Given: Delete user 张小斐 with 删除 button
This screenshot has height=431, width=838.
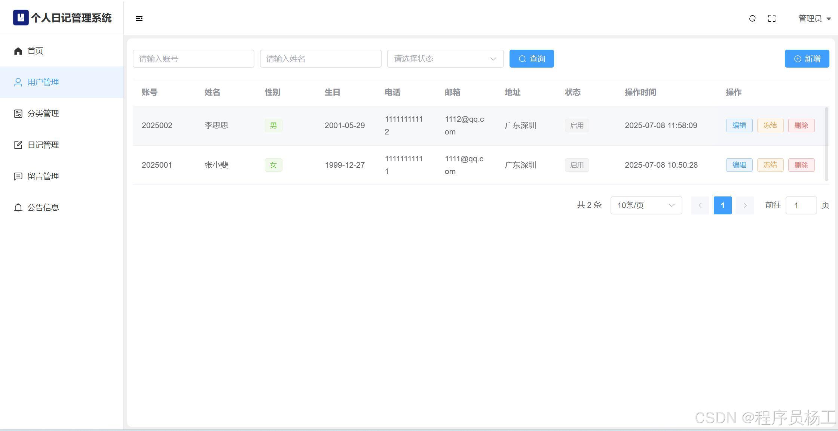Looking at the screenshot, I should (801, 165).
